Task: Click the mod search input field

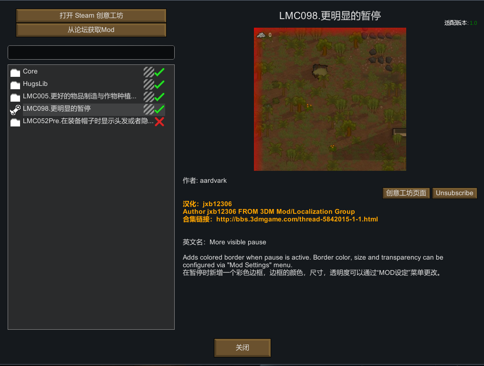Action: click(x=91, y=52)
